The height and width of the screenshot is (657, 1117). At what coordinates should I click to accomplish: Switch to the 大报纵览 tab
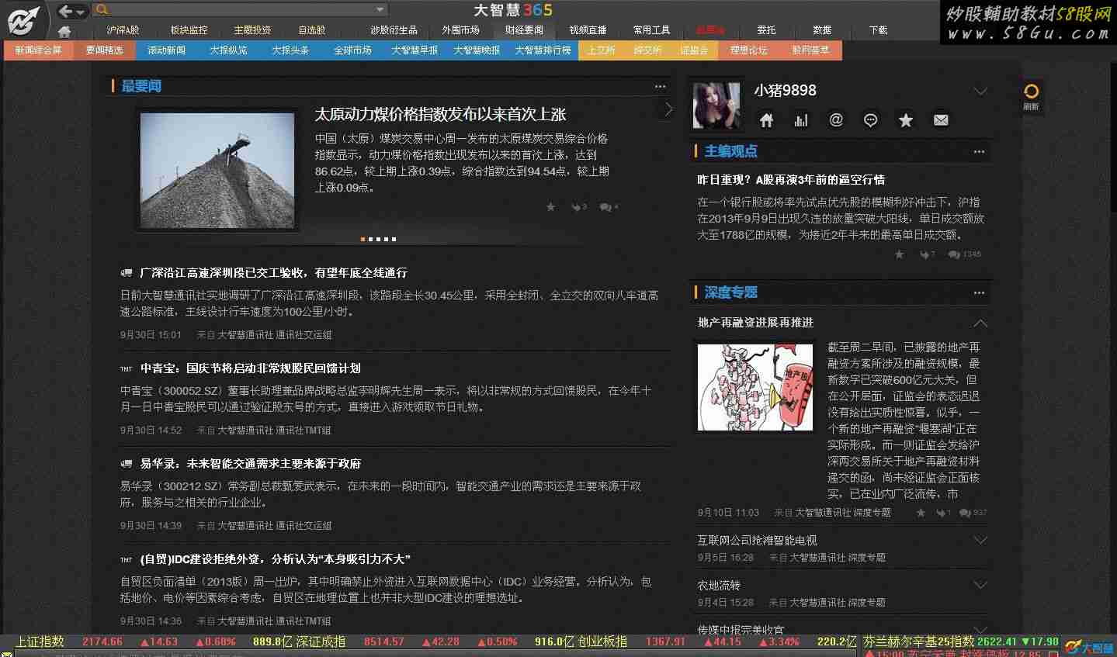[228, 50]
